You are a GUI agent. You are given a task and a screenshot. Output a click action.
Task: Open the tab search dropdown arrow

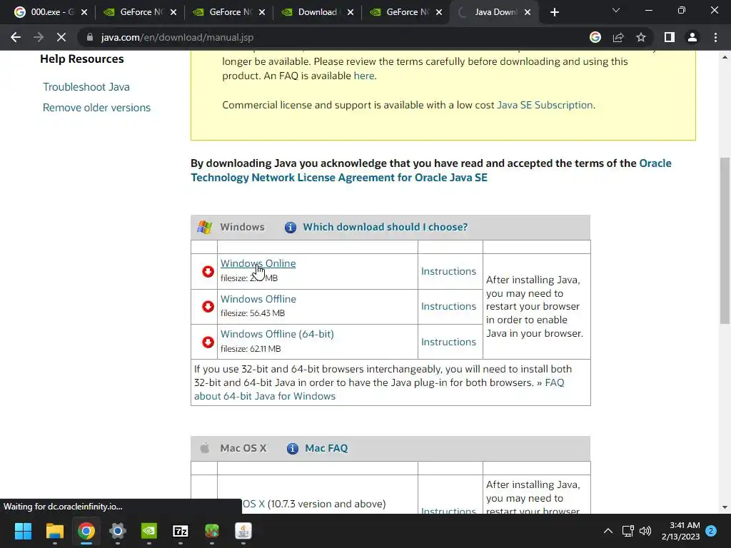click(x=616, y=10)
